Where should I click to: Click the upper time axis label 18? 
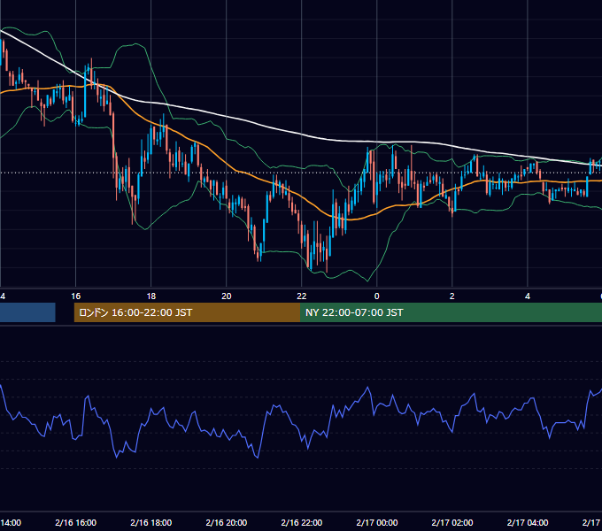coord(151,296)
